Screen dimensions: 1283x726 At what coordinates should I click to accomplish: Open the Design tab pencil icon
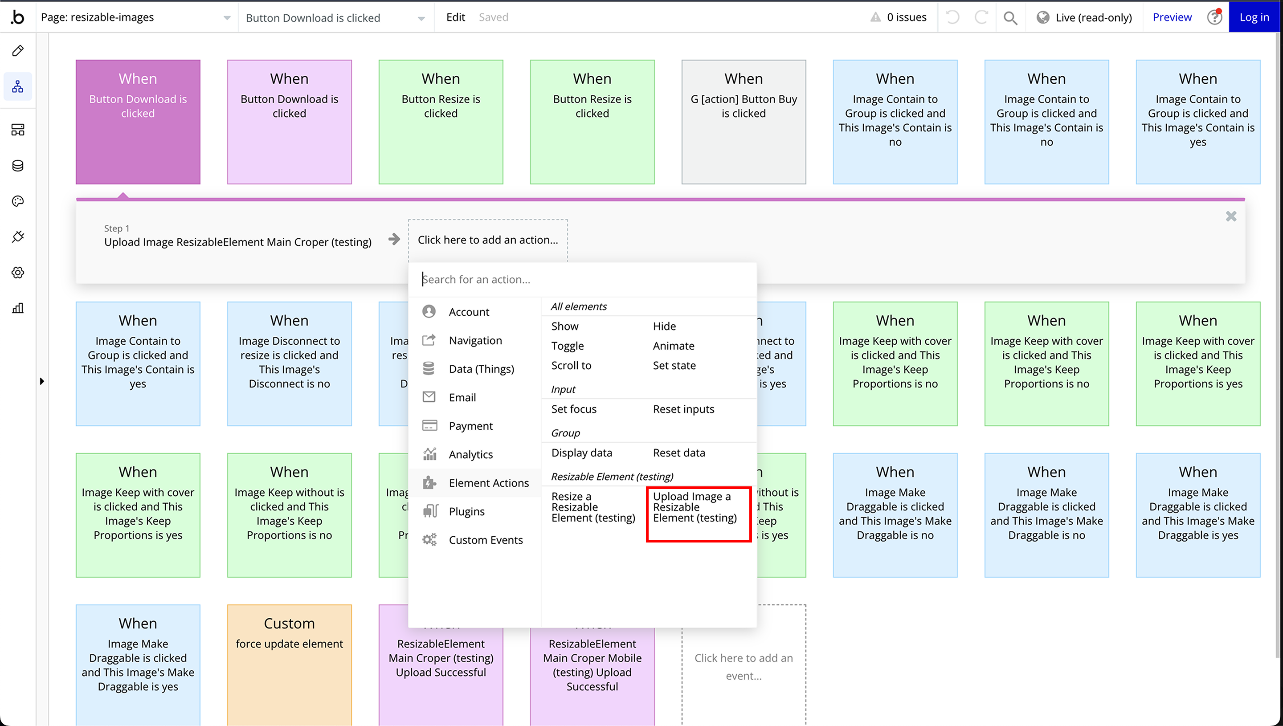pos(18,51)
